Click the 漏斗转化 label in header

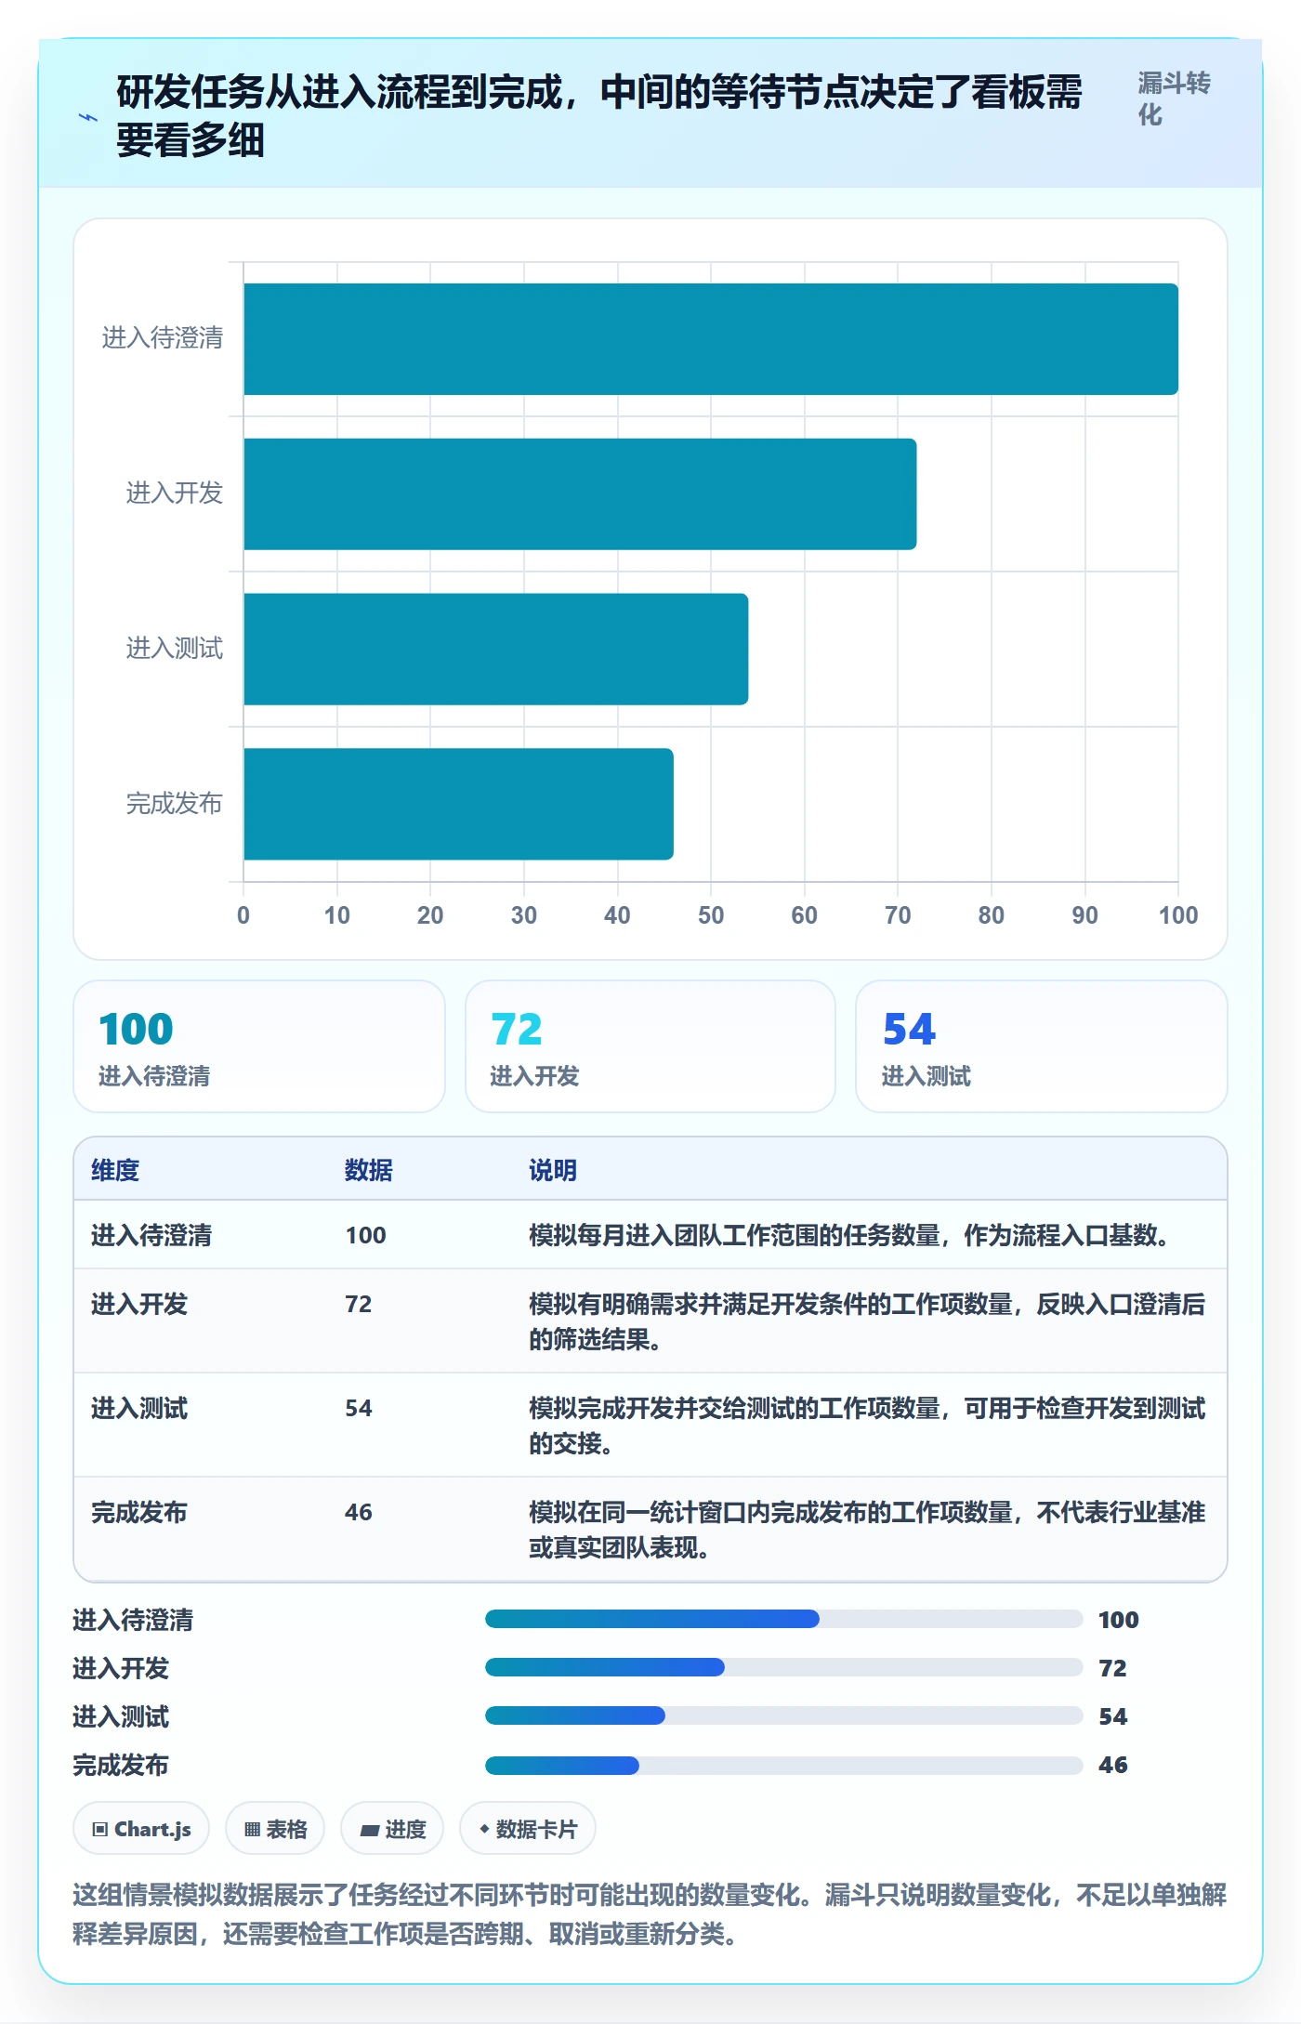coord(1174,99)
